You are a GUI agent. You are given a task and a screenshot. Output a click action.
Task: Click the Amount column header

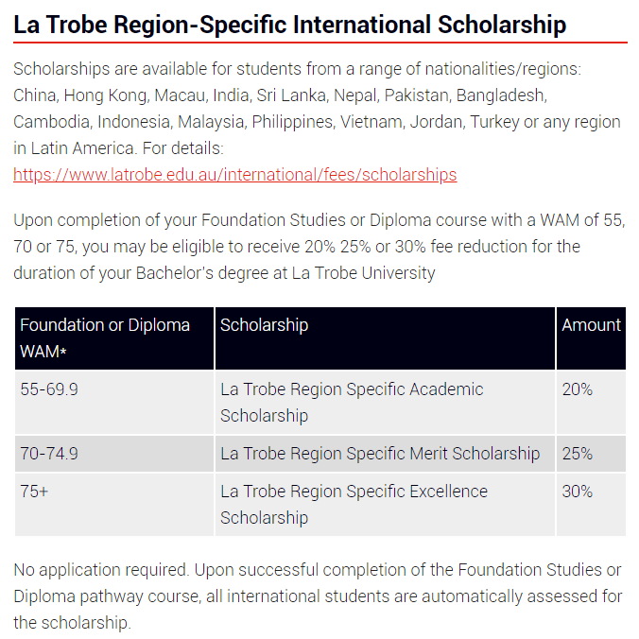591,338
